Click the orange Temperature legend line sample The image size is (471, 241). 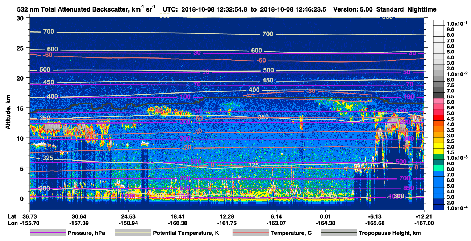click(x=250, y=233)
